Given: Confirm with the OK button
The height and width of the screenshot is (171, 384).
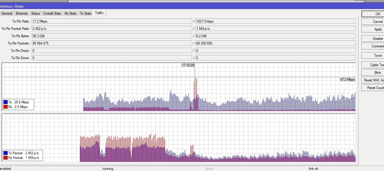Looking at the screenshot, I should click(x=373, y=14).
